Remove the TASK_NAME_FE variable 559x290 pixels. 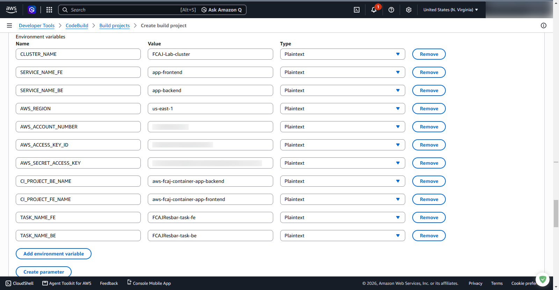[429, 217]
